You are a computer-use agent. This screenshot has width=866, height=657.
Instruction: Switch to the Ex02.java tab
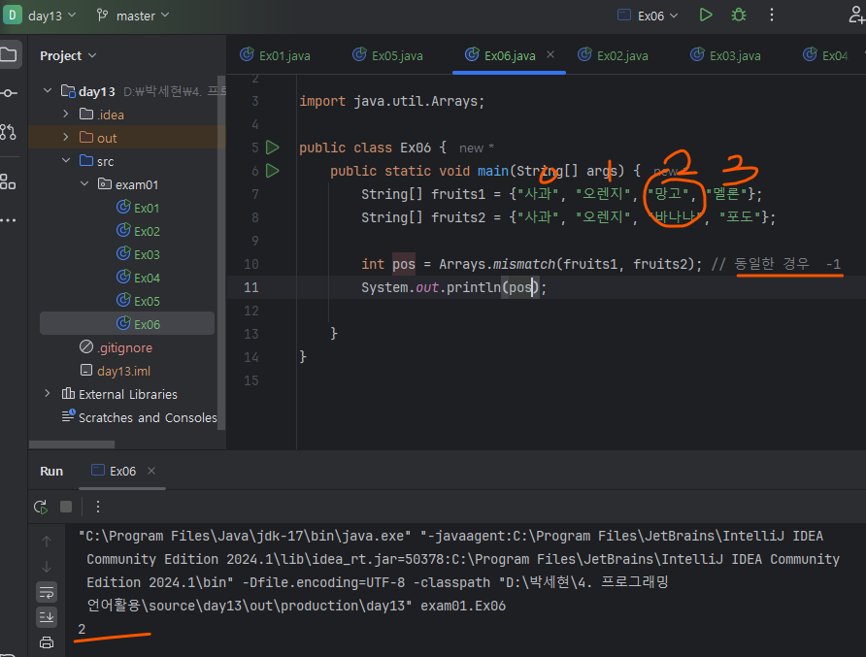[x=614, y=55]
